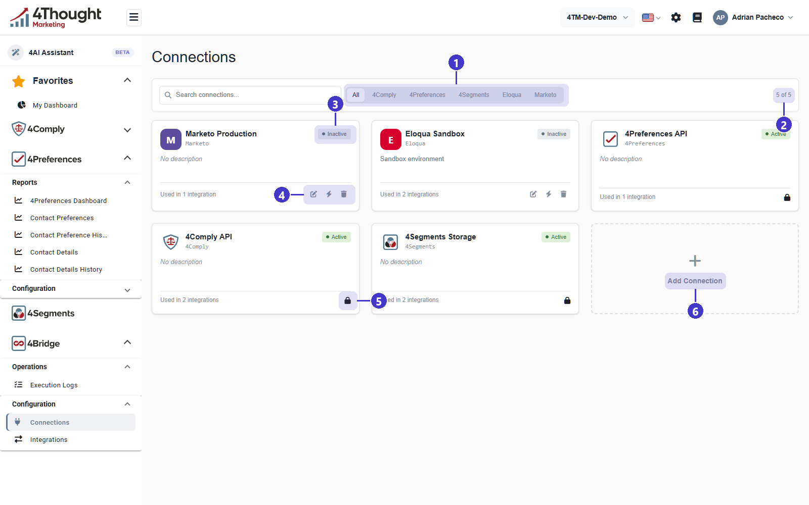Click the lock icon on 4Comply API card
This screenshot has width=809, height=505.
[x=348, y=300]
